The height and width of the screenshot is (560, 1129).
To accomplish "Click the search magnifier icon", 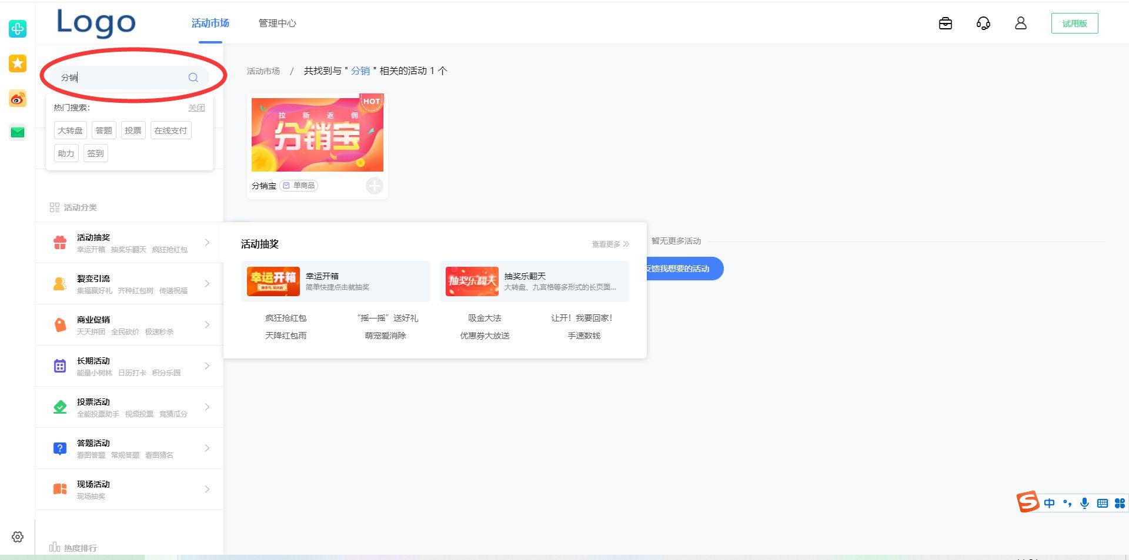I will (x=193, y=78).
